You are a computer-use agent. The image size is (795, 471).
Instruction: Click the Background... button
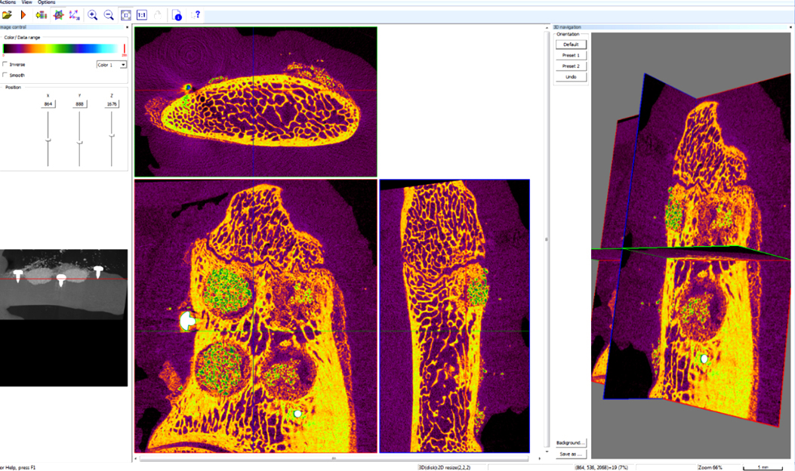570,442
